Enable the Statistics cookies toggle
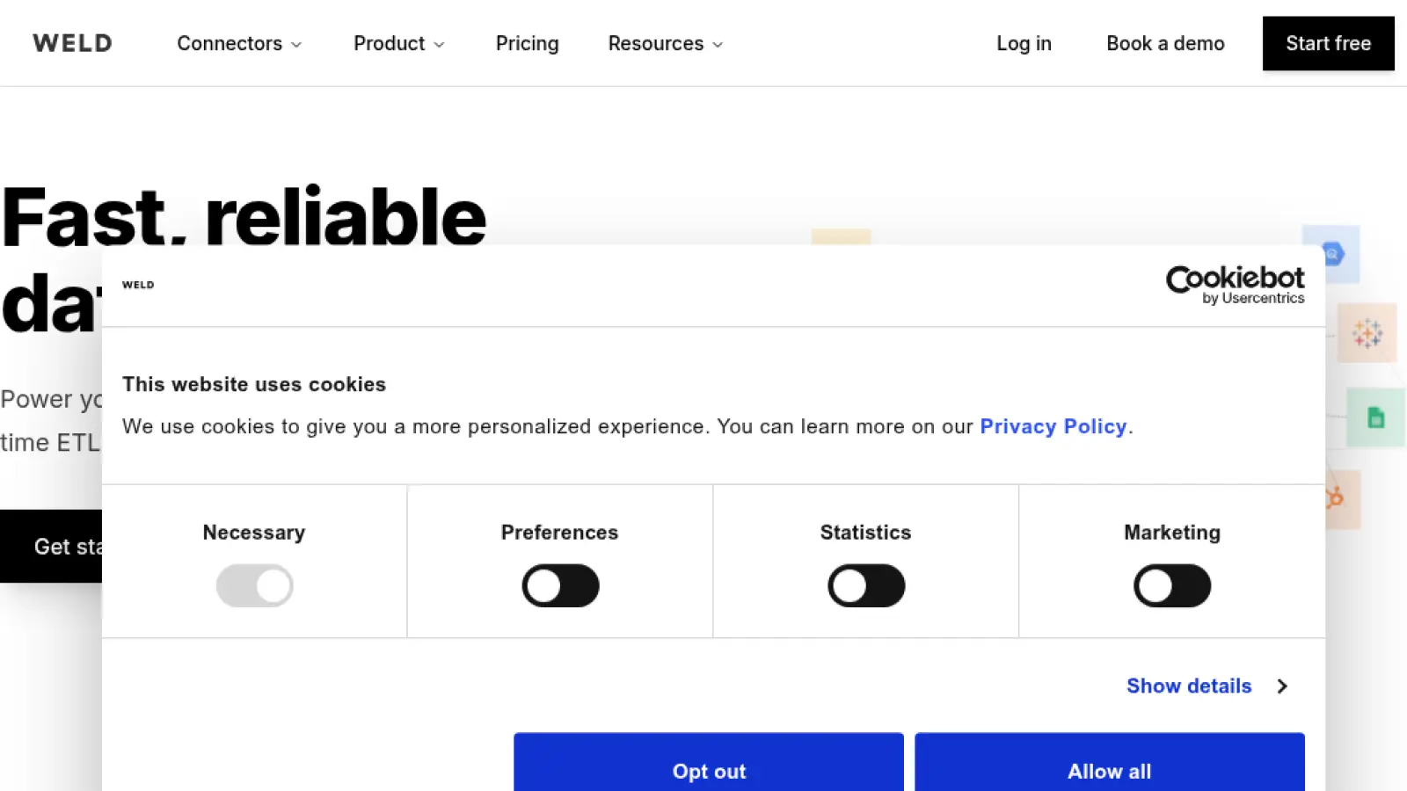The height and width of the screenshot is (791, 1407). (x=866, y=585)
